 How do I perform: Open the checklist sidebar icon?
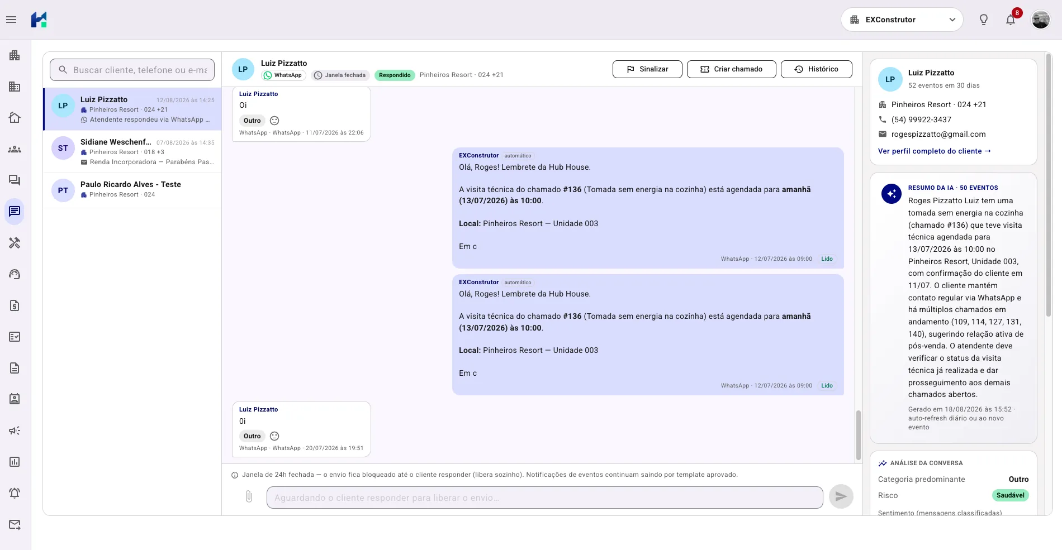pyautogui.click(x=15, y=337)
